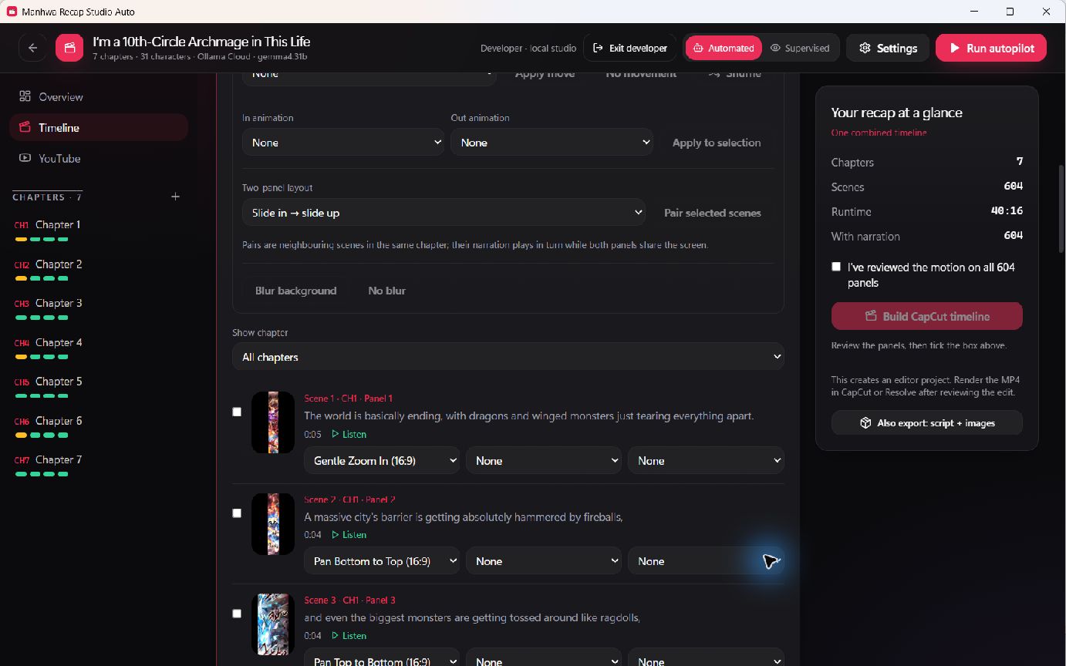Open the YouTube section

coord(99,158)
